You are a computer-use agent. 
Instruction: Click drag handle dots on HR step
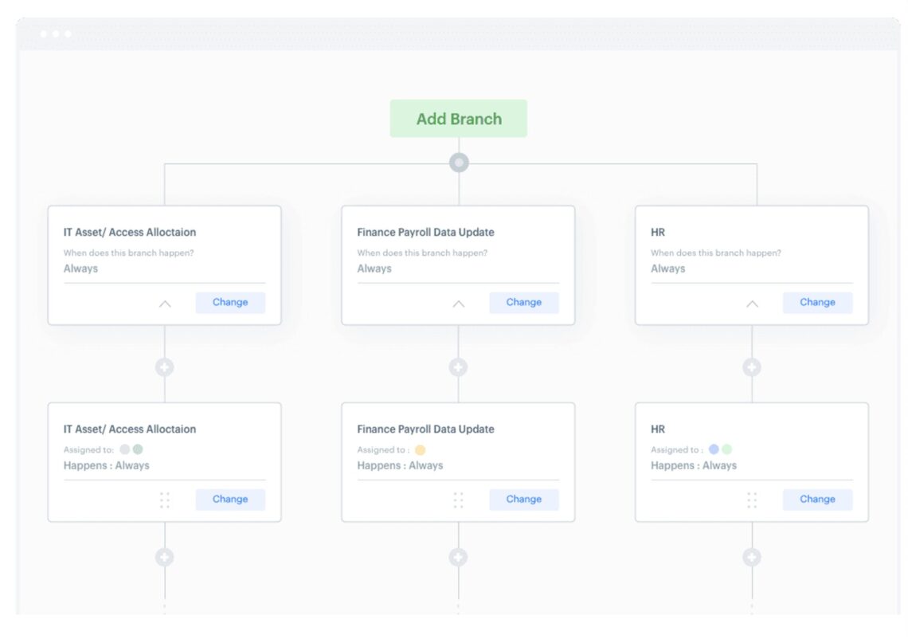click(x=752, y=500)
